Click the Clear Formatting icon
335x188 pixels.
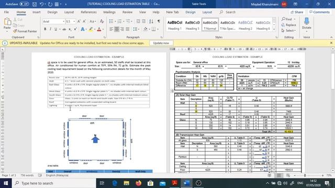(102, 21)
